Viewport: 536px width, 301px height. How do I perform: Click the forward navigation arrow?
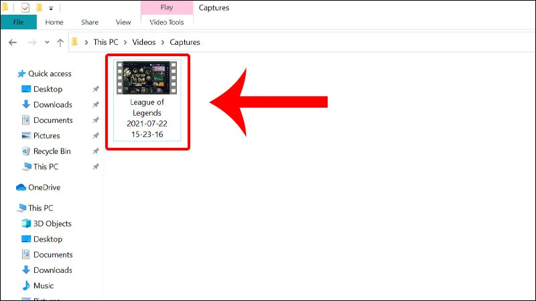click(32, 42)
